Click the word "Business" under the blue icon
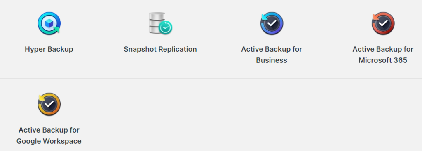 tap(272, 60)
